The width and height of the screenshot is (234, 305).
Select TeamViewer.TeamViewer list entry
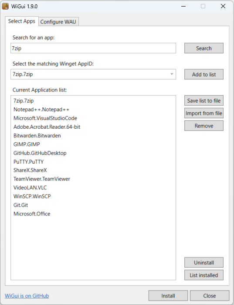[x=93, y=179]
